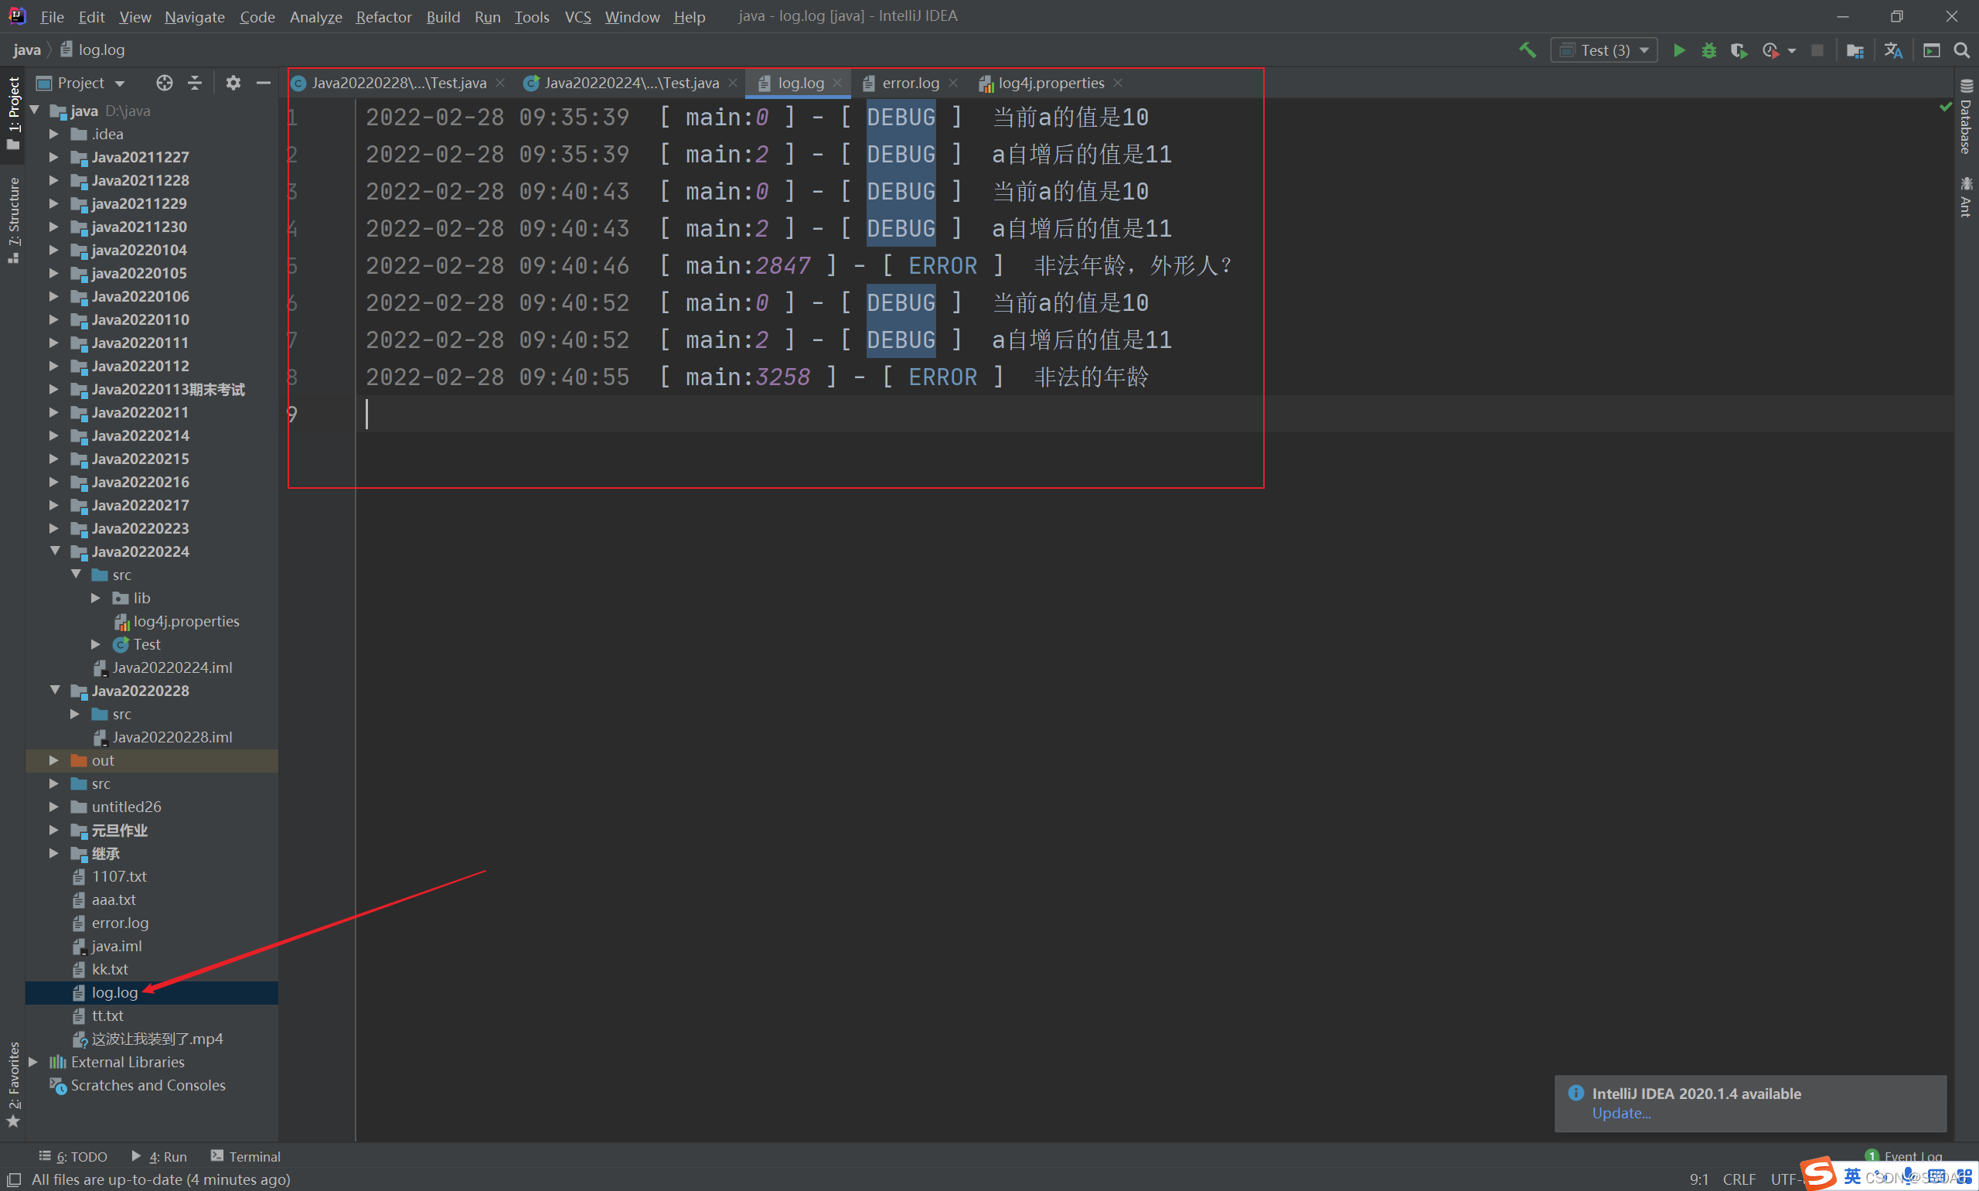Click the Translate plugin icon
The width and height of the screenshot is (1979, 1191).
click(x=1893, y=49)
